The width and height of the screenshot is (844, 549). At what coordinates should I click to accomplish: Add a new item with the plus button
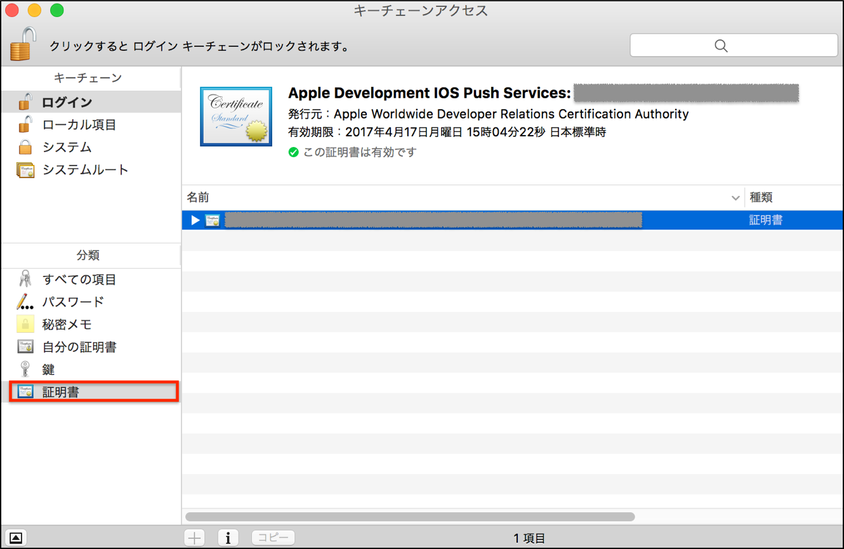[x=194, y=537]
